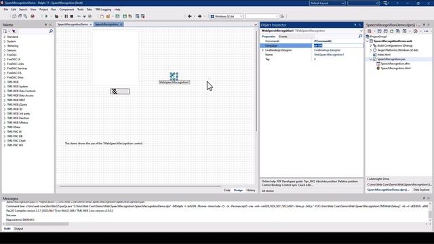Viewport: 434px width, 244px height.
Task: Open new items icon in main toolbar
Action: 102,16
